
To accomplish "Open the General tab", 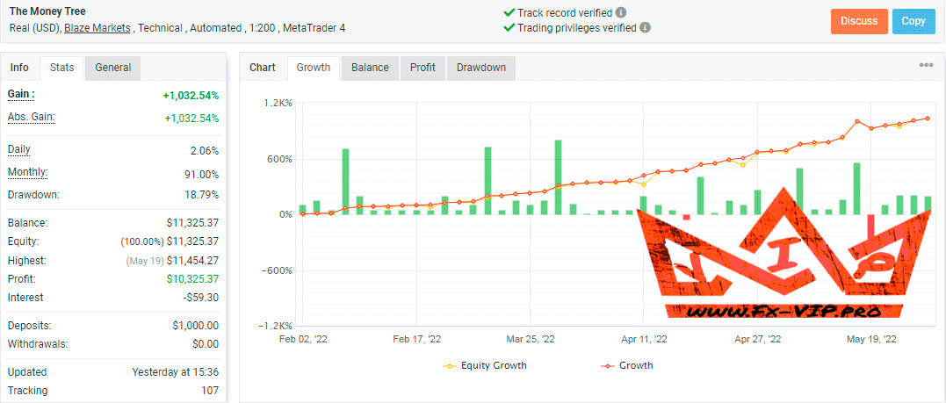I will [112, 68].
